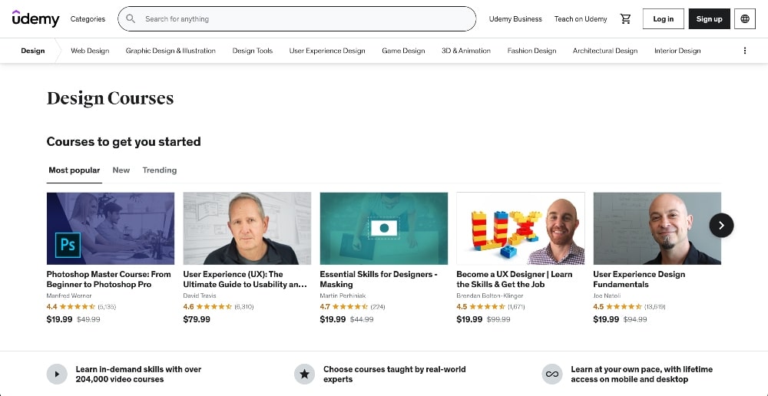The height and width of the screenshot is (396, 768).
Task: Focus the Search for anything field
Action: click(x=296, y=19)
